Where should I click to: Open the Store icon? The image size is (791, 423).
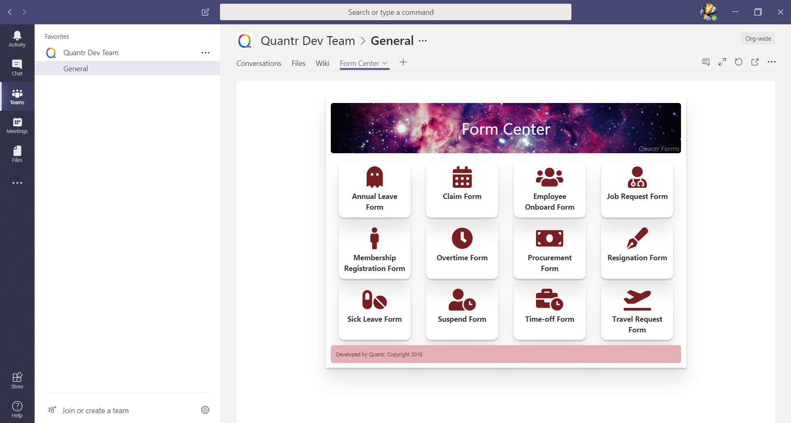(x=17, y=381)
